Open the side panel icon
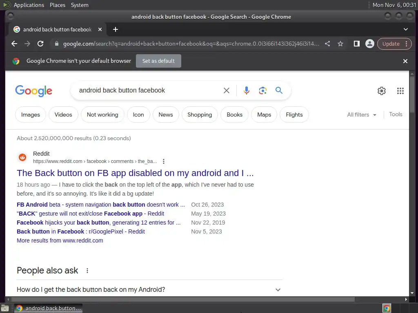The image size is (418, 313). click(x=356, y=44)
